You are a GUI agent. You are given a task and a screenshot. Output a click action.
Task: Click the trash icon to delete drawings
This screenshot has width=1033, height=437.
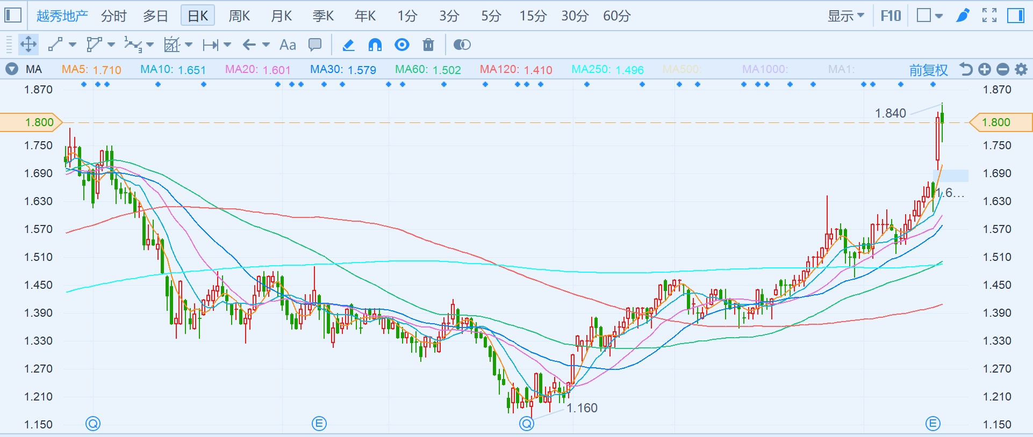coord(428,45)
